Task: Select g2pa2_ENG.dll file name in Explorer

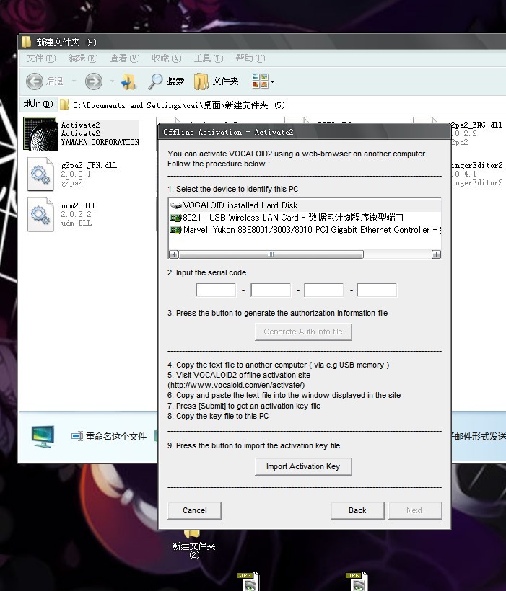Action: [476, 125]
